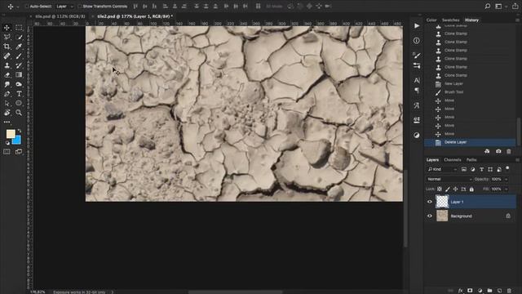This screenshot has width=522, height=294.
Task: Hide the Background layer eye icon
Action: (430, 216)
